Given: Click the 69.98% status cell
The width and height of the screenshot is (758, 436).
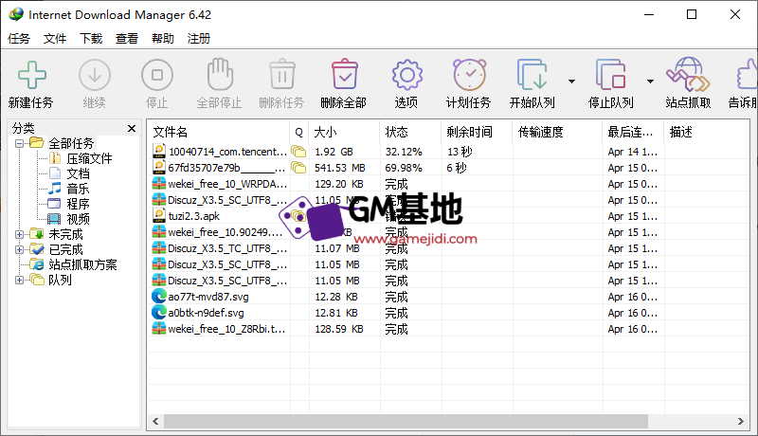Looking at the screenshot, I should click(x=404, y=168).
